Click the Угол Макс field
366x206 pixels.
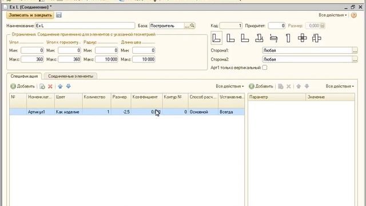[32, 60]
